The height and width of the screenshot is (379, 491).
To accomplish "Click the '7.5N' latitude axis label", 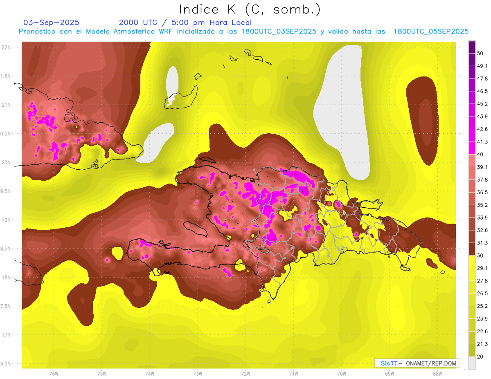I will click(x=6, y=306).
